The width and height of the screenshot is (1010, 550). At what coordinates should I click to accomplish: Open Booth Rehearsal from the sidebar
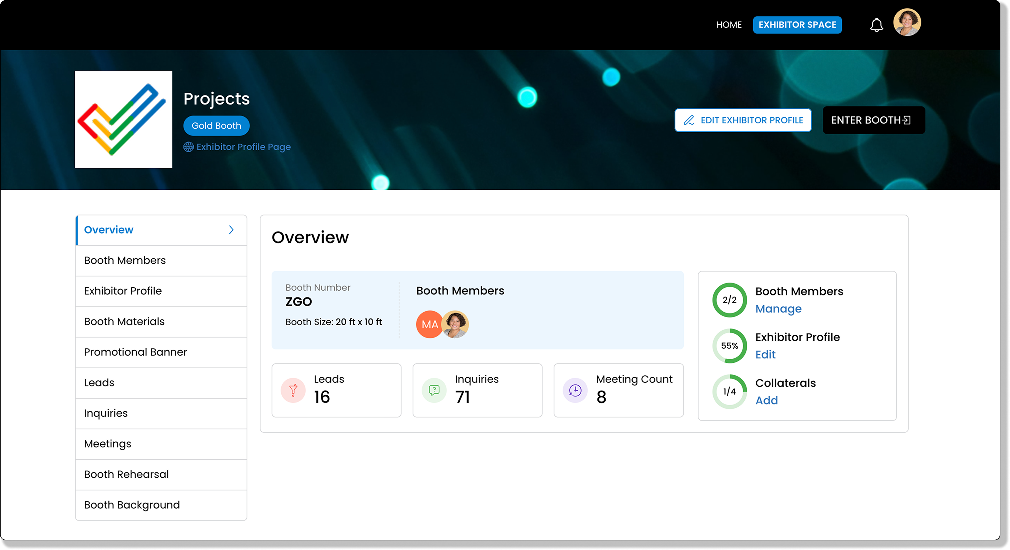point(126,474)
